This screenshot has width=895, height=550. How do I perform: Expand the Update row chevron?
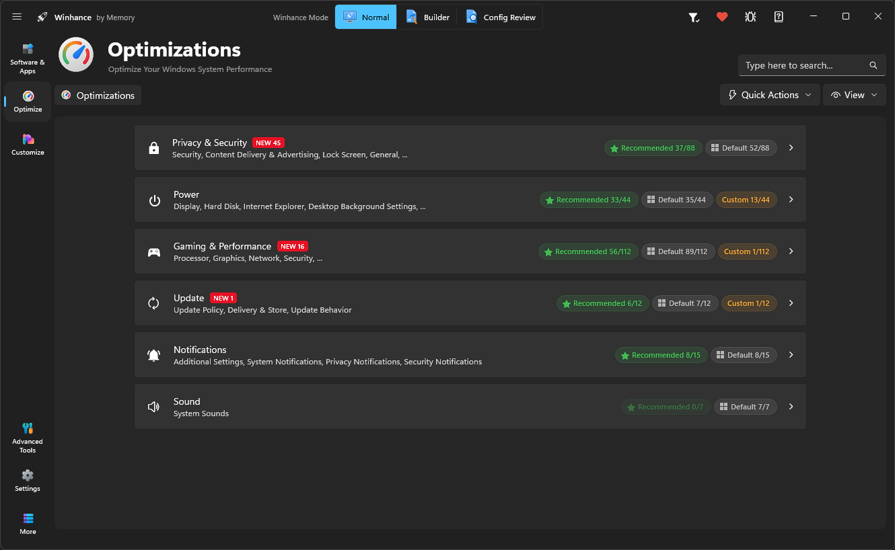(x=791, y=303)
